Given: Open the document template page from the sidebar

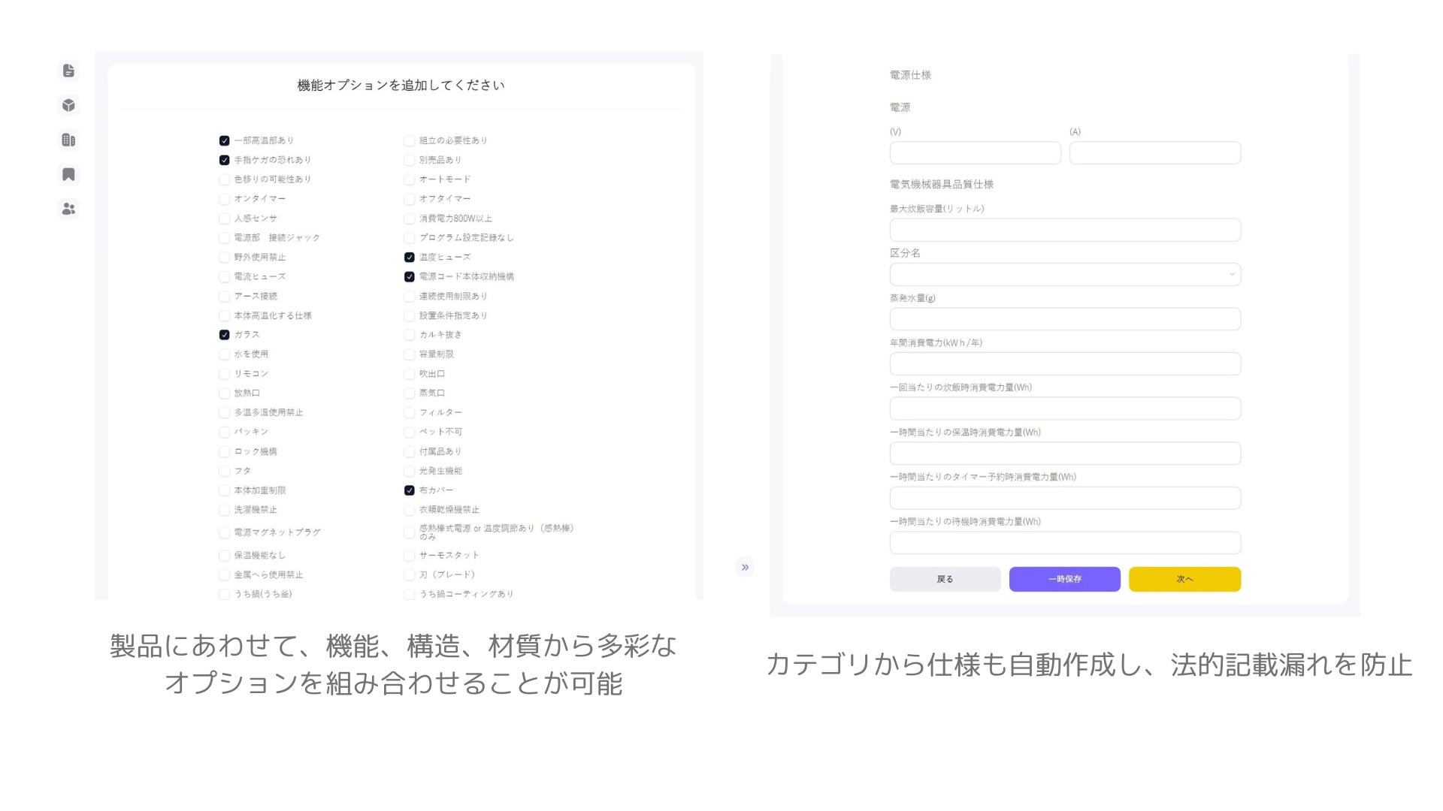Looking at the screenshot, I should click(68, 70).
